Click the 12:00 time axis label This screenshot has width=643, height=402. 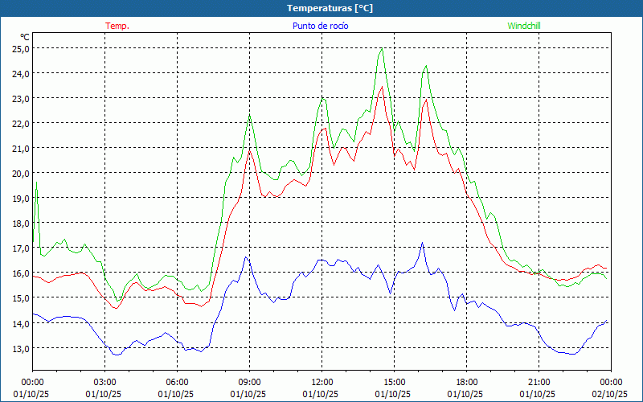(x=322, y=382)
